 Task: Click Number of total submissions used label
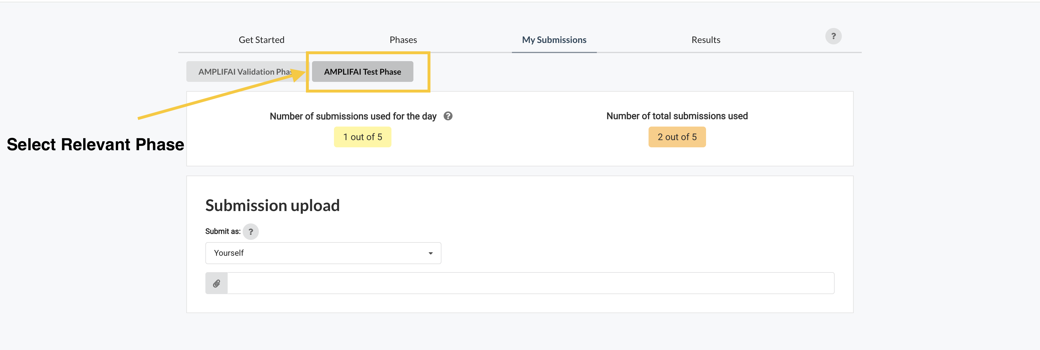(677, 116)
